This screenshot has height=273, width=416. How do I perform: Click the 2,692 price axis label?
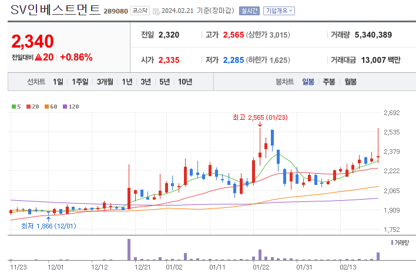[x=392, y=113]
